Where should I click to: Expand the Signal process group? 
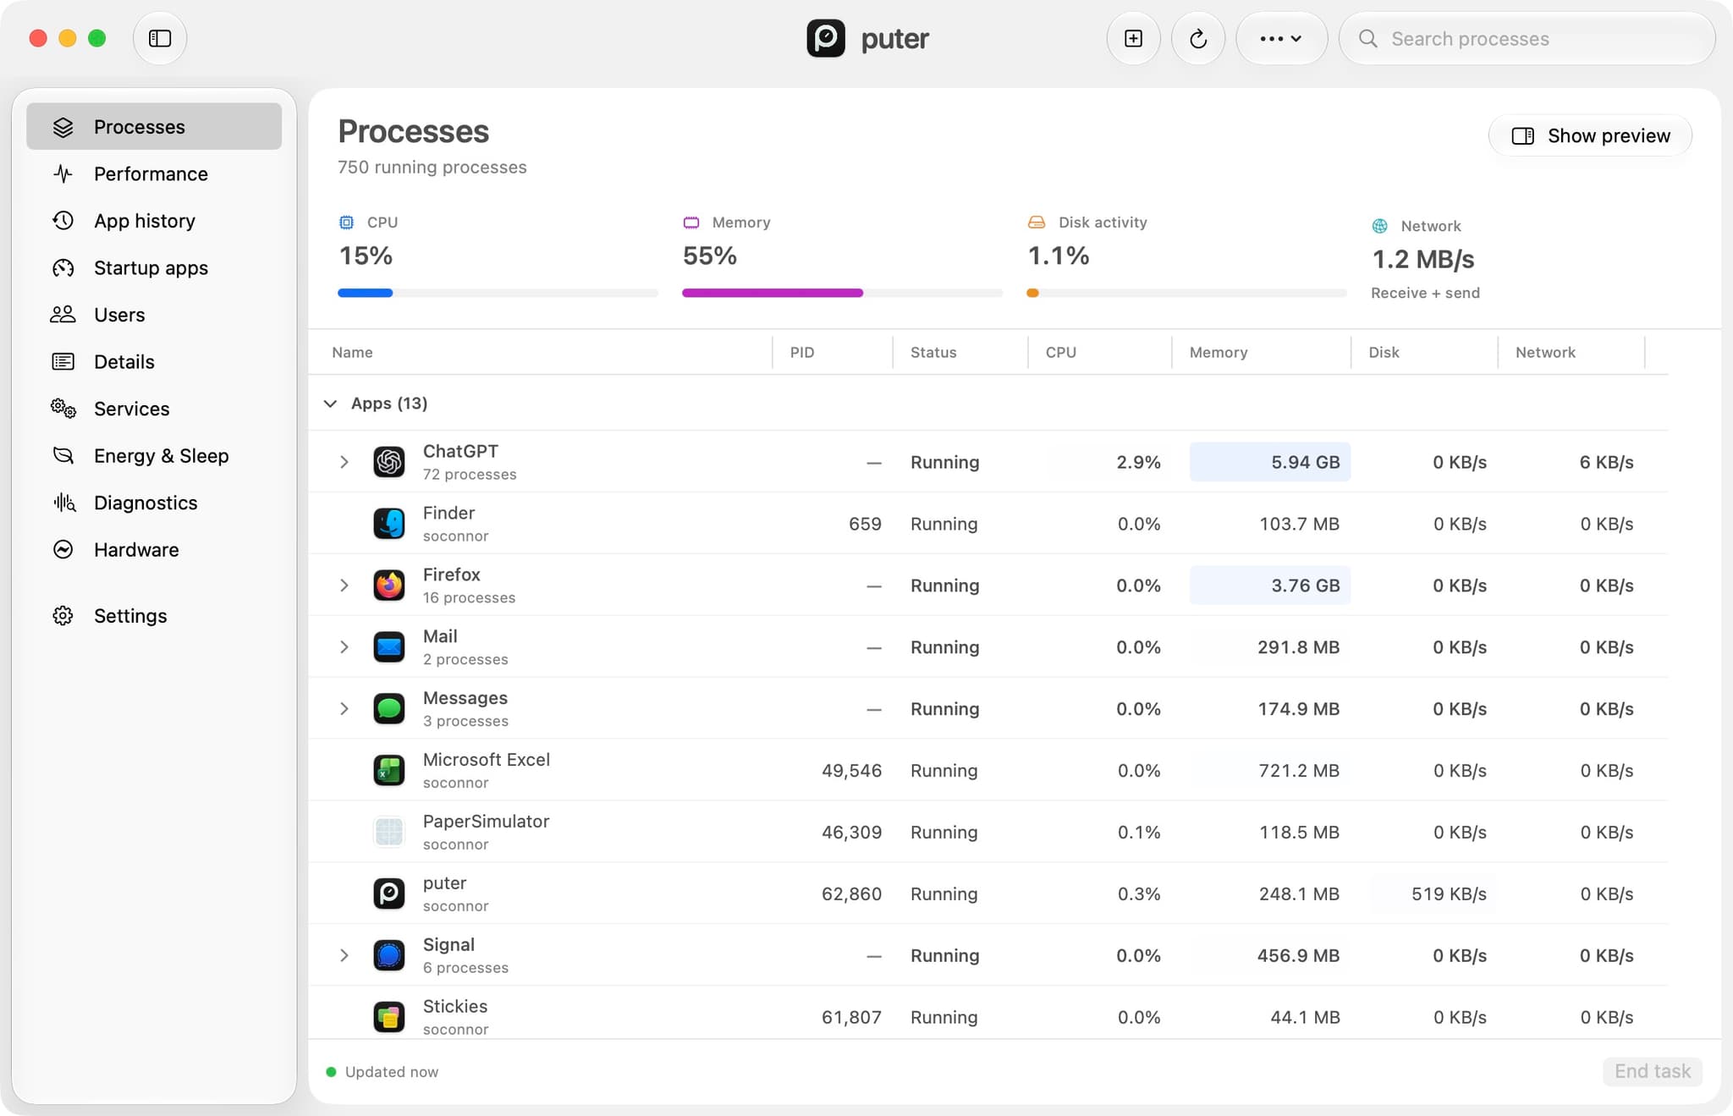(344, 955)
